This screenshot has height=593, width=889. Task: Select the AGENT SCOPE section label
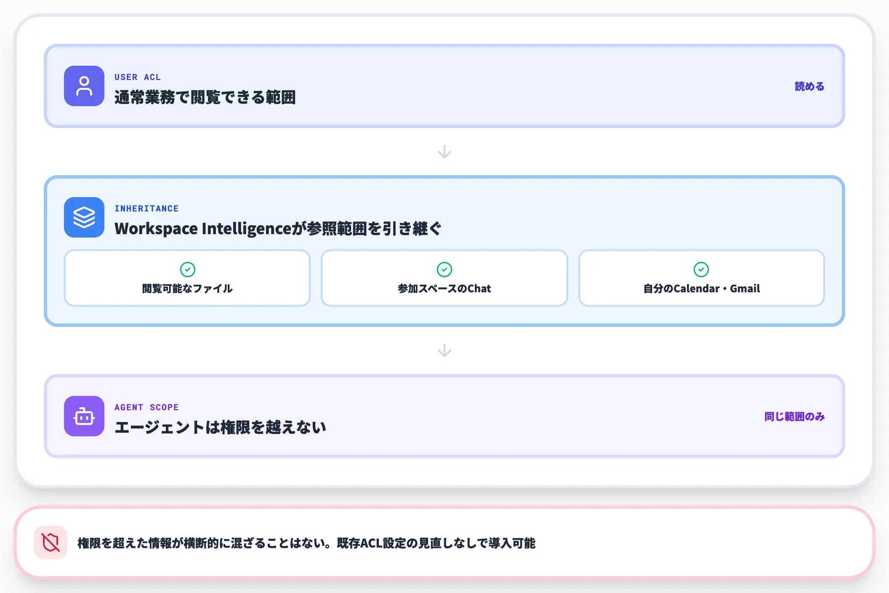click(x=147, y=407)
